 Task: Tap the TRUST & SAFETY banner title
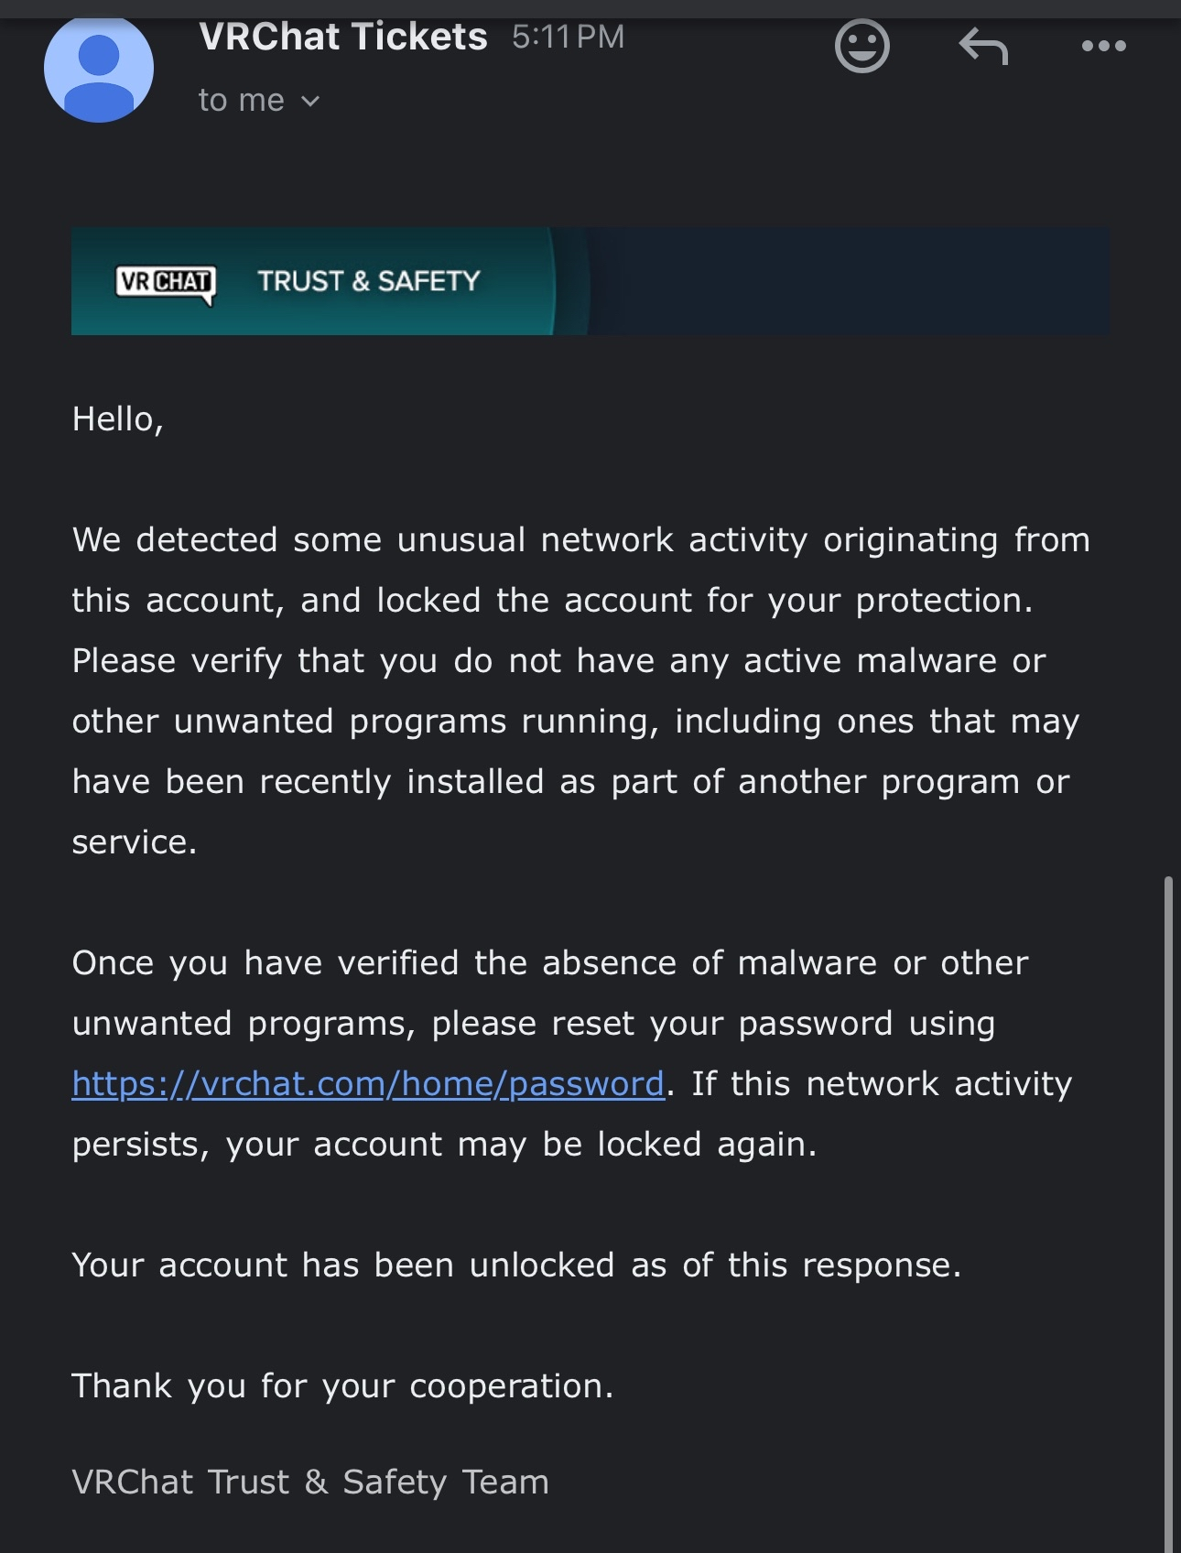[369, 281]
